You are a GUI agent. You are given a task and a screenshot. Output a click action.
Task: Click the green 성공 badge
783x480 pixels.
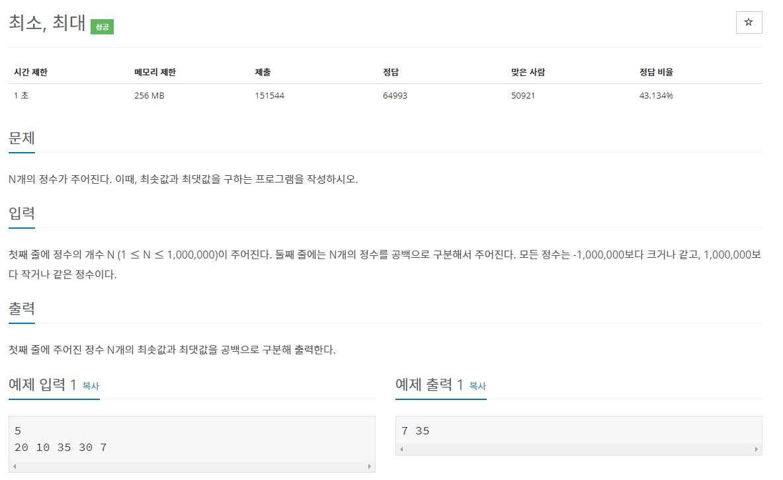point(102,27)
